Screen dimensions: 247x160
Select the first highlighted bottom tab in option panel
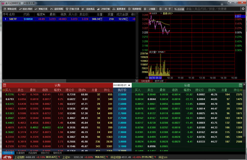pos(8,153)
